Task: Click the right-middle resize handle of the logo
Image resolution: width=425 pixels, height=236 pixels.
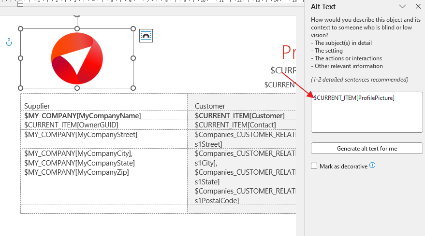Action: tap(133, 58)
